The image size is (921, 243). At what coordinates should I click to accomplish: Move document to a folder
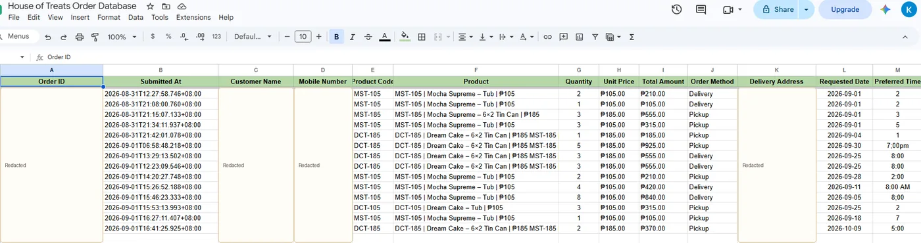point(166,7)
